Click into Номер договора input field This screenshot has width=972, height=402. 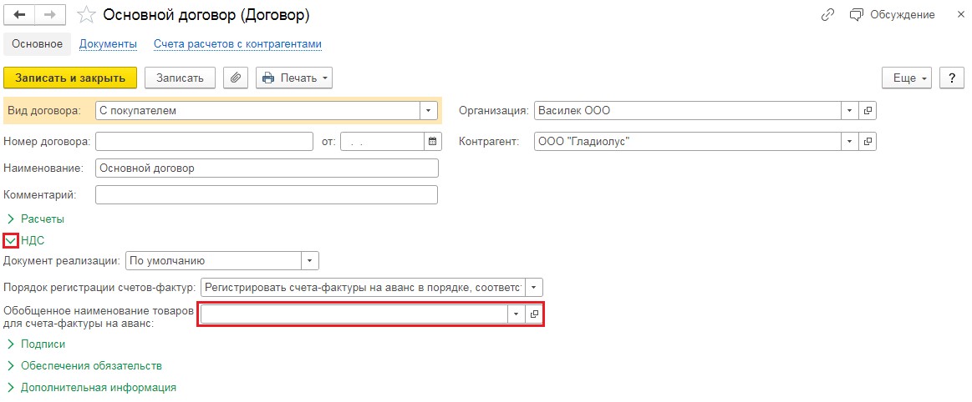[205, 142]
